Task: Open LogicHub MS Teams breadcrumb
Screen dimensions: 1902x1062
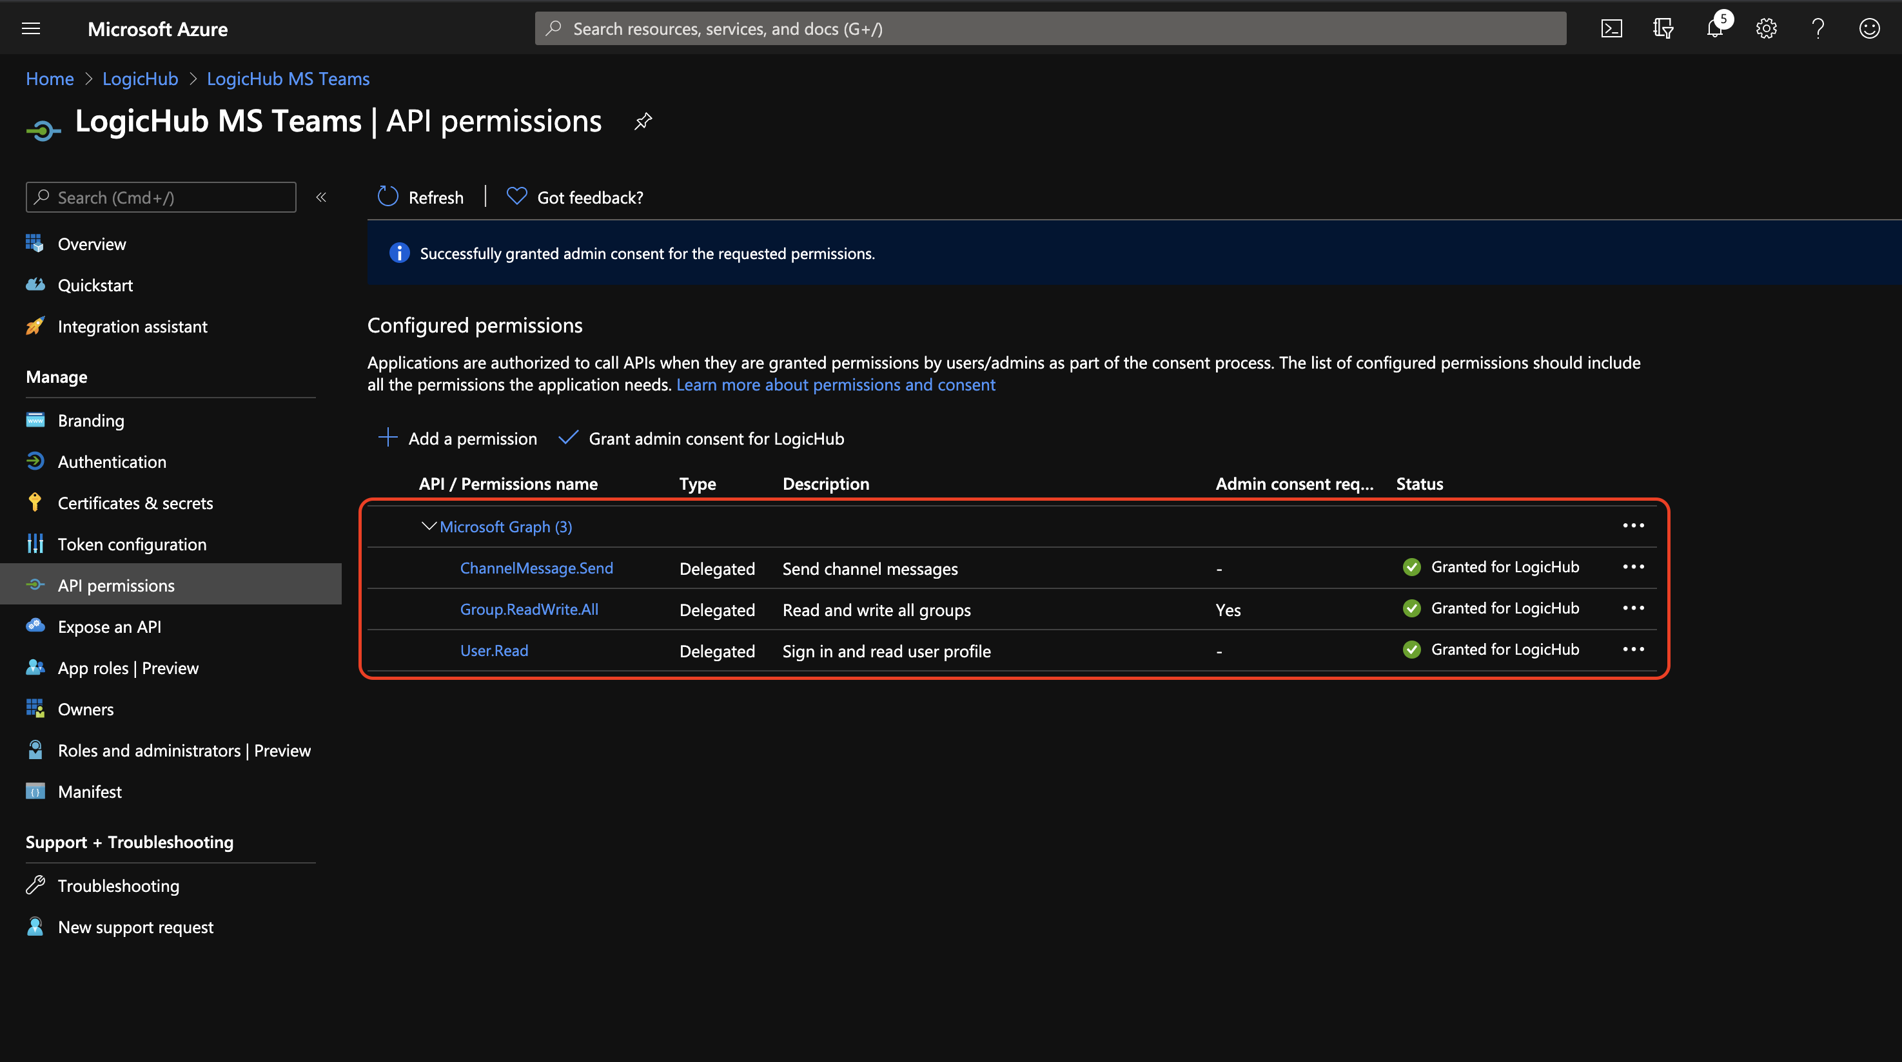Action: pyautogui.click(x=288, y=78)
